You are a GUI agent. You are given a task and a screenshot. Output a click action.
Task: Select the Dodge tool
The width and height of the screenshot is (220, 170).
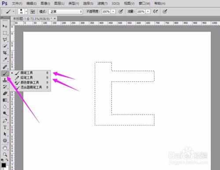click(5, 113)
